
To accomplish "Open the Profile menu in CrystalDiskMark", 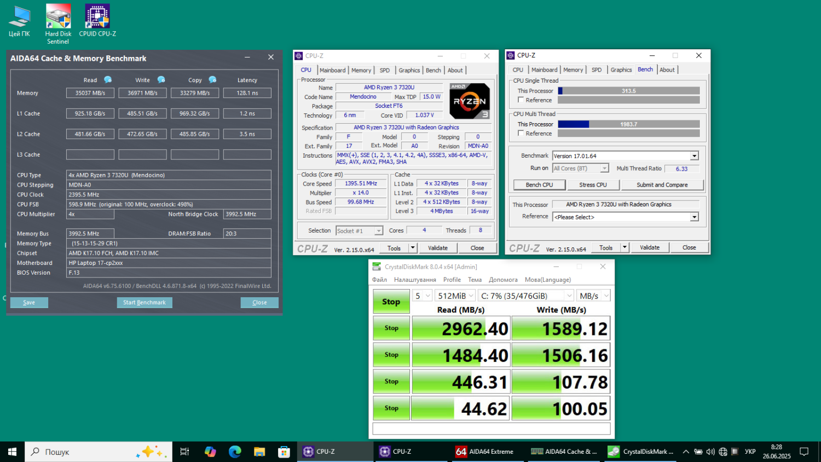I will (452, 280).
